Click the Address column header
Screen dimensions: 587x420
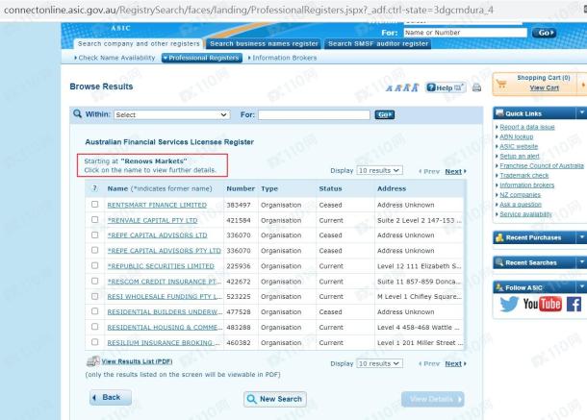point(392,188)
